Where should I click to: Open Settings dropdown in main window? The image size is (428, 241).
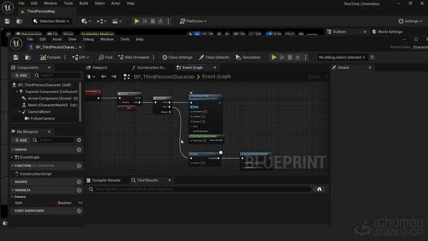tap(410, 21)
